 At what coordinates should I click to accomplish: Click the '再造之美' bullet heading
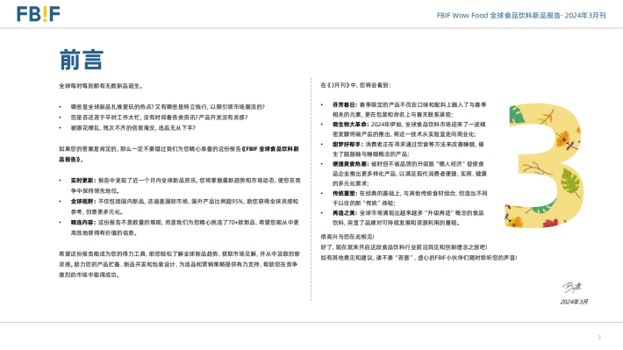[345, 213]
